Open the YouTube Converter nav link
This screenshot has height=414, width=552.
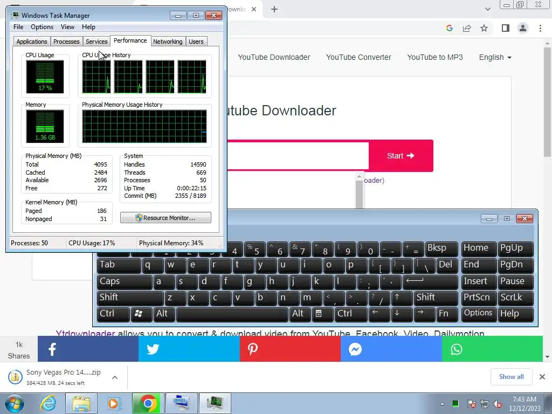pyautogui.click(x=358, y=57)
